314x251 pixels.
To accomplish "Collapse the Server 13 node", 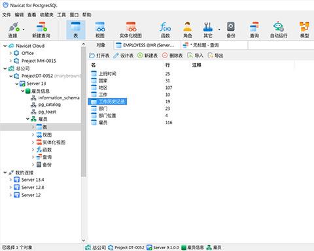I will pyautogui.click(x=17, y=84).
